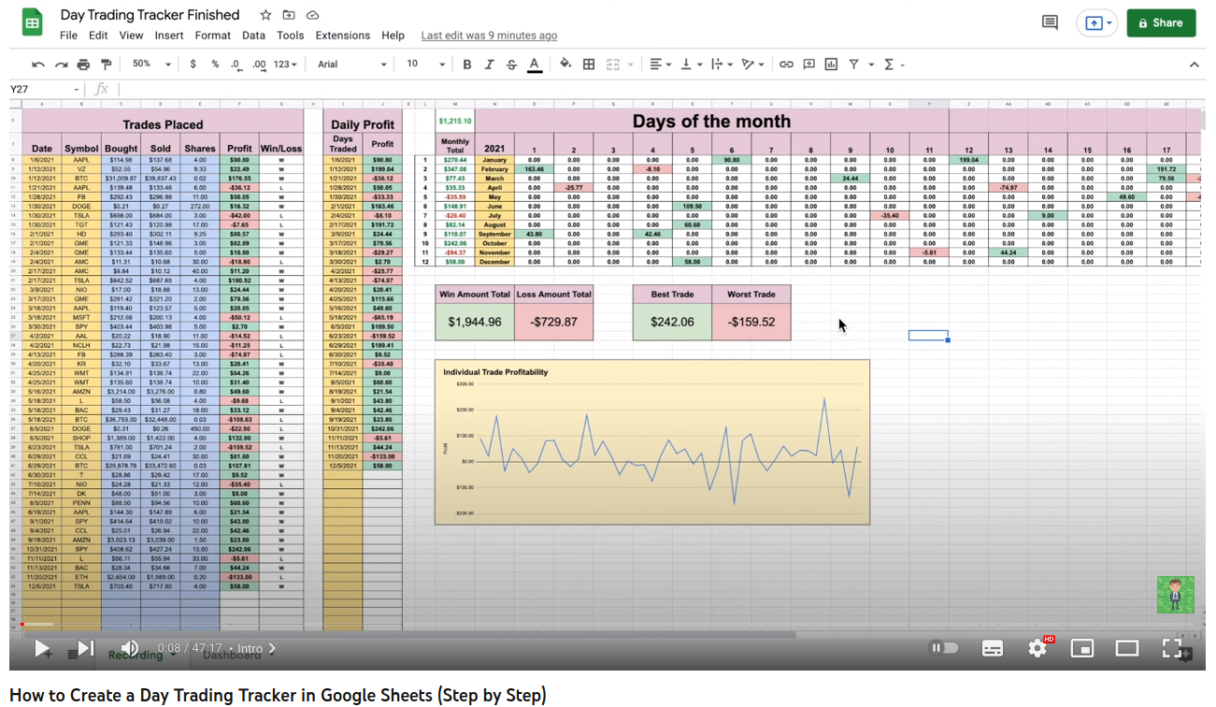Toggle theater mode
The height and width of the screenshot is (707, 1216).
[1127, 648]
